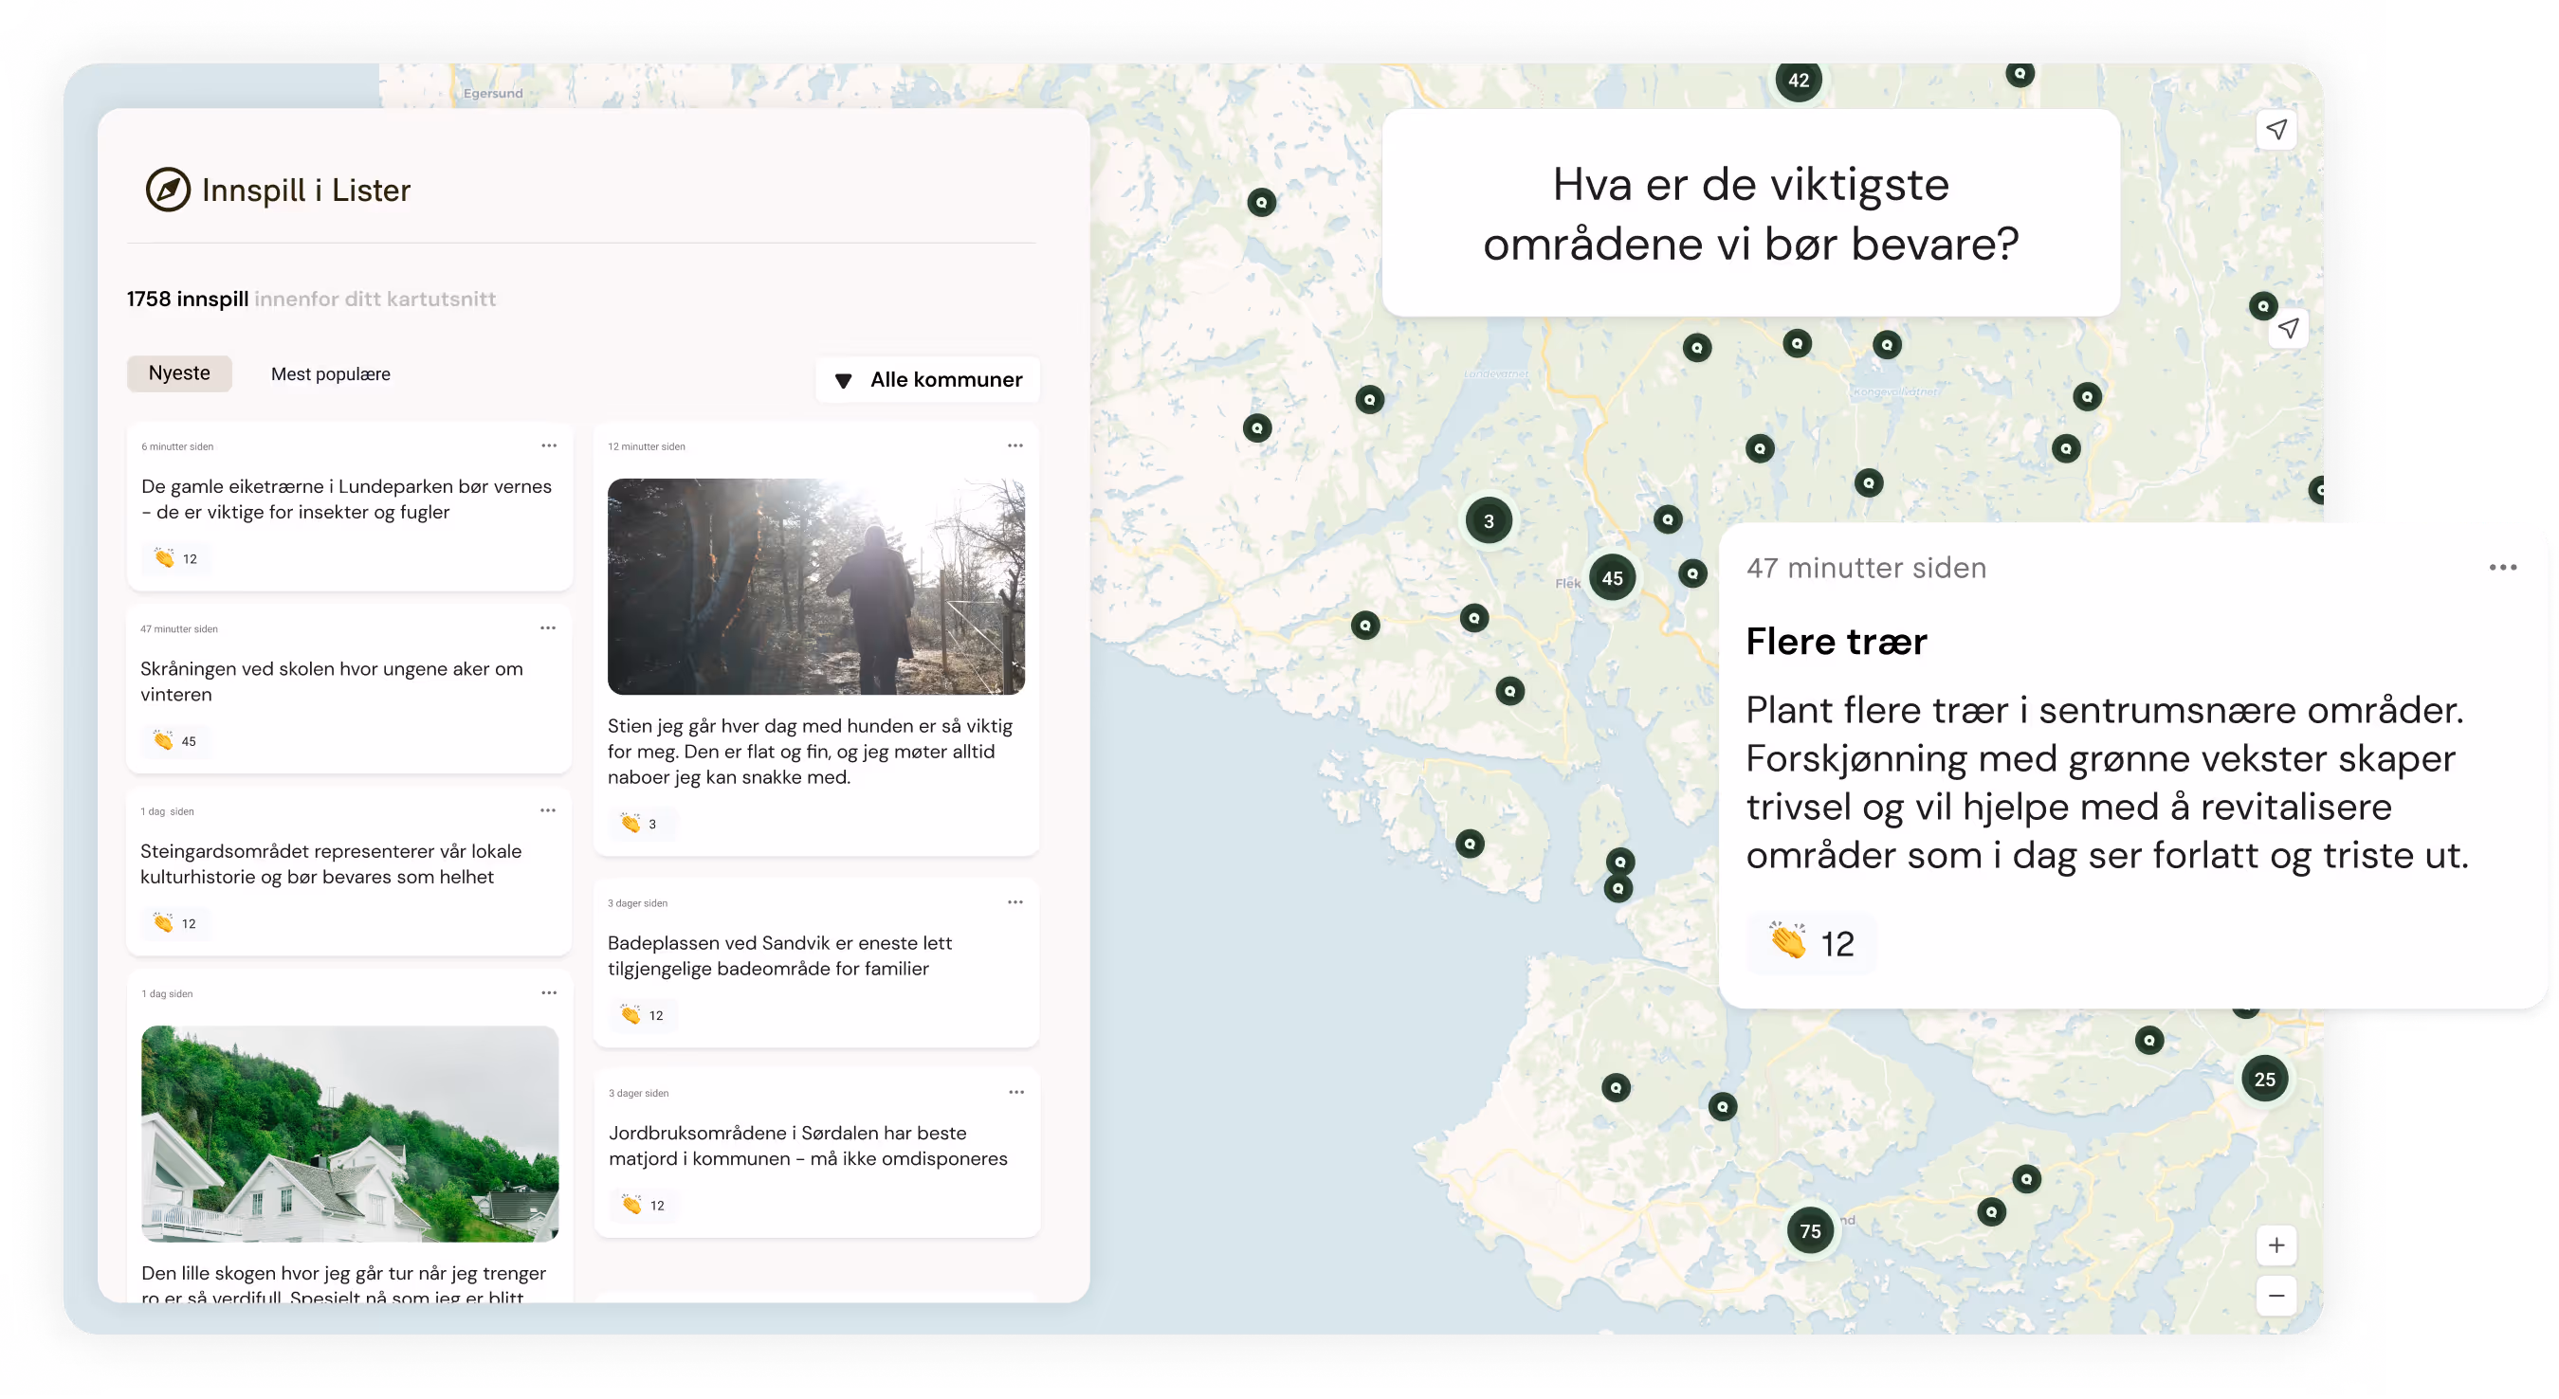Open the Alle kommuner dropdown filter
Screen dimensions: 2559x1399
[x=928, y=379]
